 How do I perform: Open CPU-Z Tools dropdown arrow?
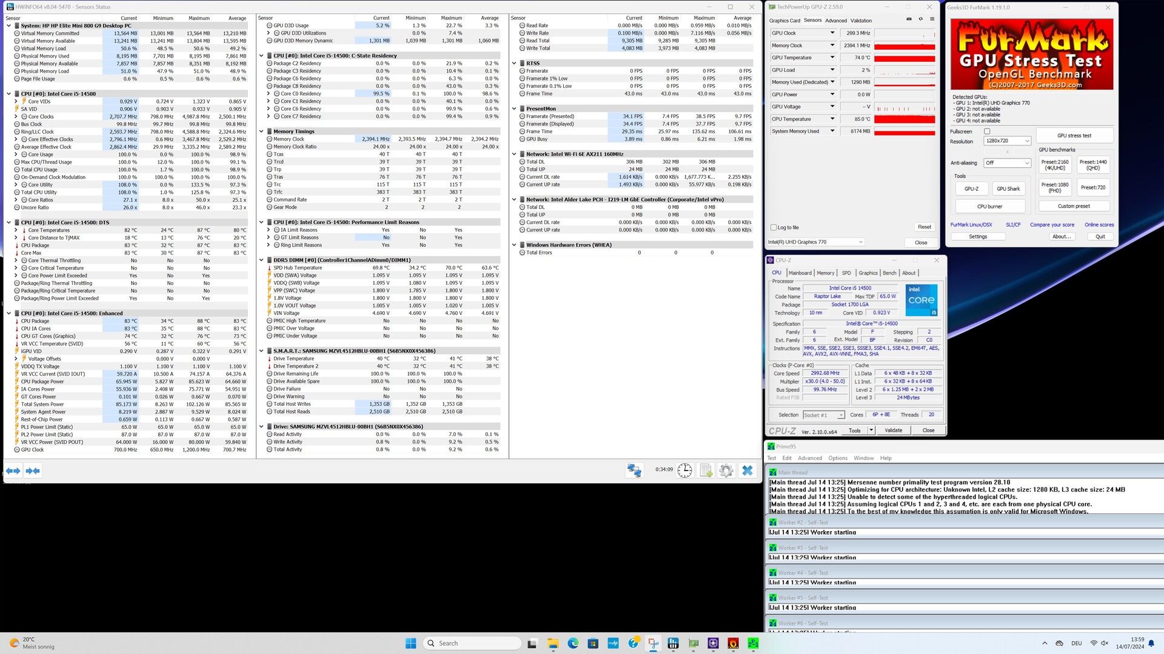[871, 431]
